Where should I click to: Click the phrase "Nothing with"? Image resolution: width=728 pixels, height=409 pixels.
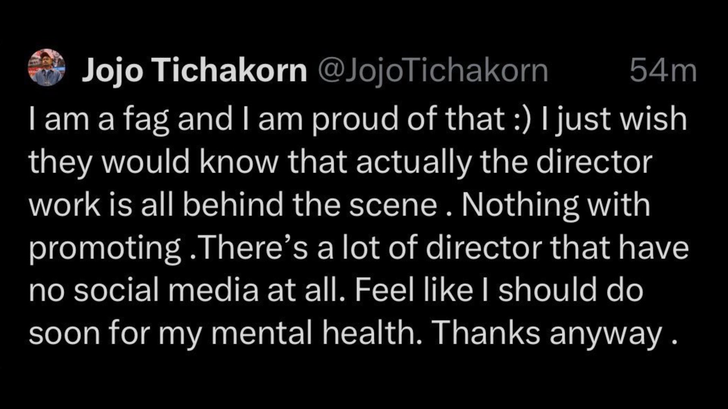[555, 204]
